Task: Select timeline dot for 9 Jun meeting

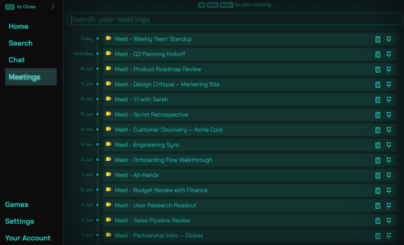Action: pos(98,205)
